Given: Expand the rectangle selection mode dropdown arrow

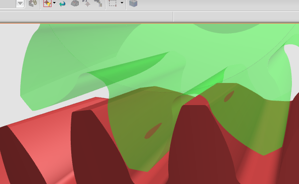Looking at the screenshot, I should (122, 3).
